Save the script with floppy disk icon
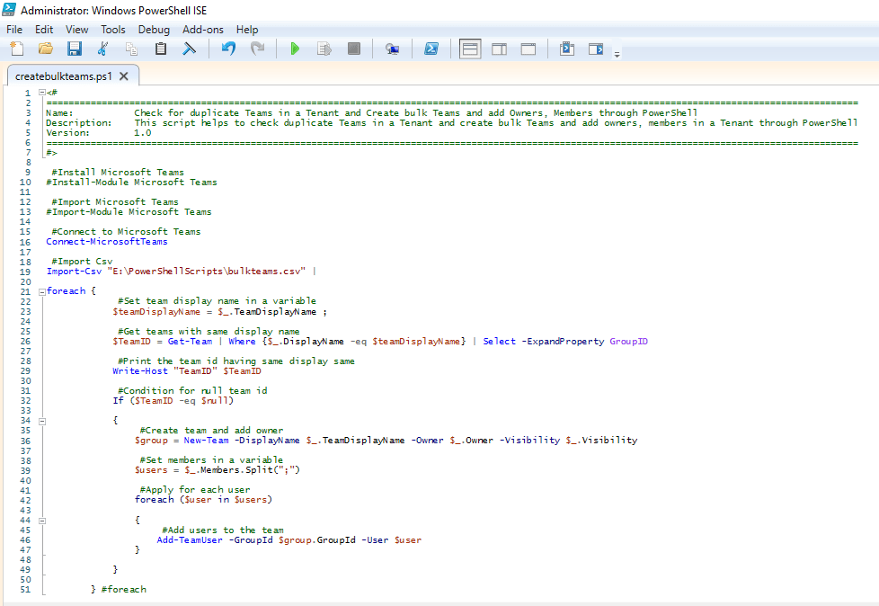The width and height of the screenshot is (879, 606). point(74,49)
